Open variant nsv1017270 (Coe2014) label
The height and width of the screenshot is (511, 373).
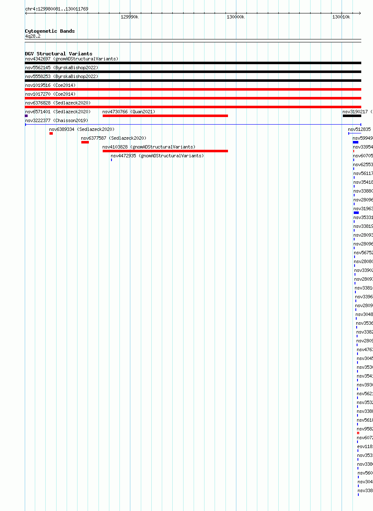(50, 94)
